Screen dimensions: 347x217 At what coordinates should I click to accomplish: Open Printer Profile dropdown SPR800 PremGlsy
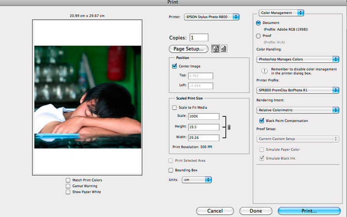(x=298, y=90)
